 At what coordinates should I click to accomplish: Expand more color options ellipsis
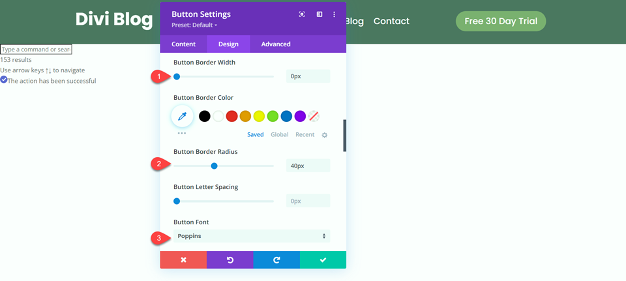point(182,133)
